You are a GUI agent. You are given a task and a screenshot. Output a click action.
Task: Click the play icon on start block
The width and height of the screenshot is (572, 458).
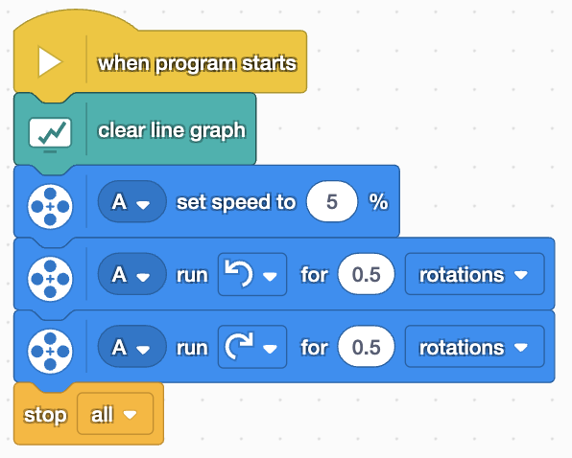[x=50, y=62]
